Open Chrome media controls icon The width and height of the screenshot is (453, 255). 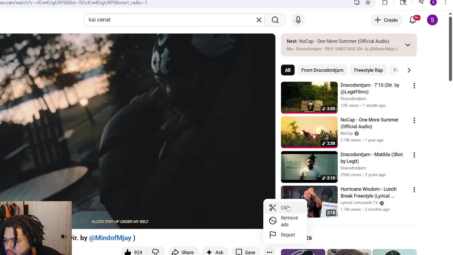coord(421,2)
